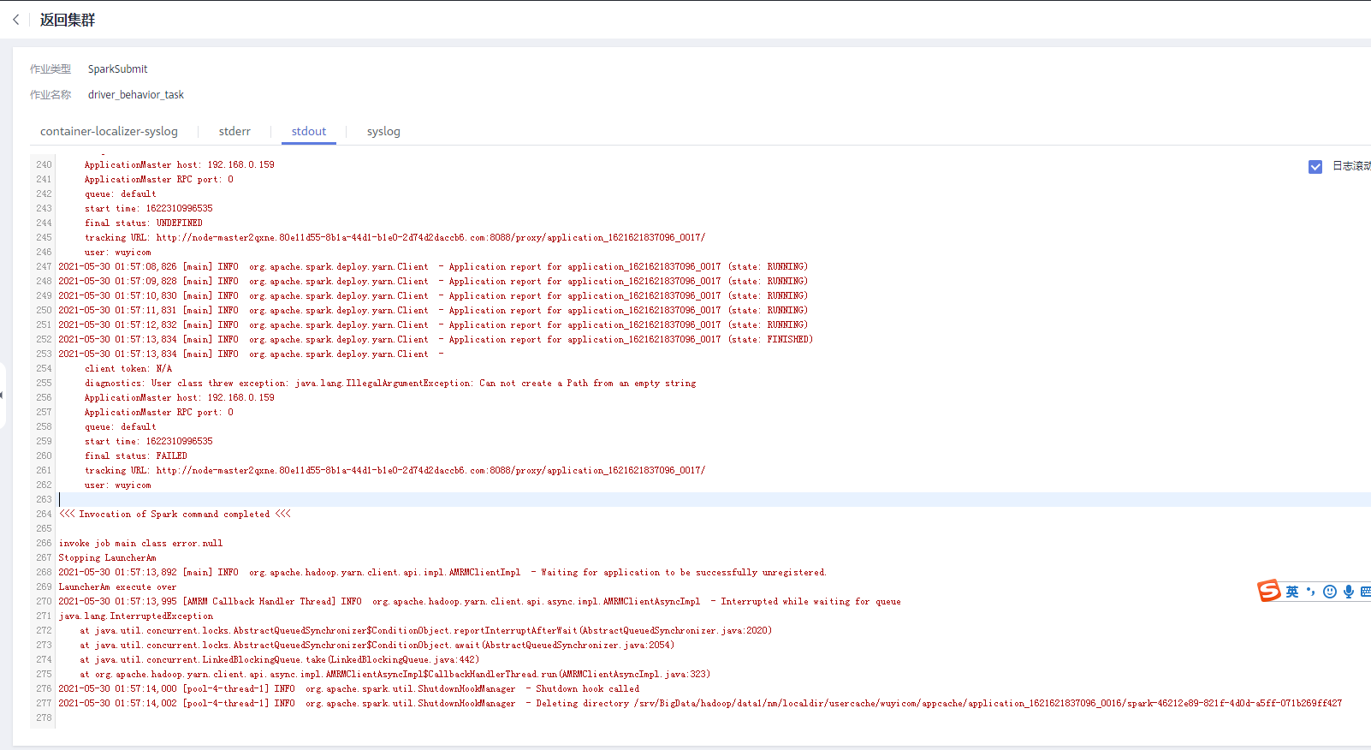Click 'queue: default' on line 242
The height and width of the screenshot is (750, 1371).
[x=121, y=194]
